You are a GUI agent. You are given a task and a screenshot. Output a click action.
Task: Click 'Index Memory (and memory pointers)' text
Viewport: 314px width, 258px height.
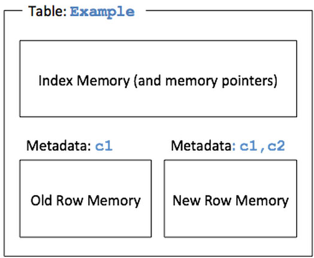coord(158,81)
